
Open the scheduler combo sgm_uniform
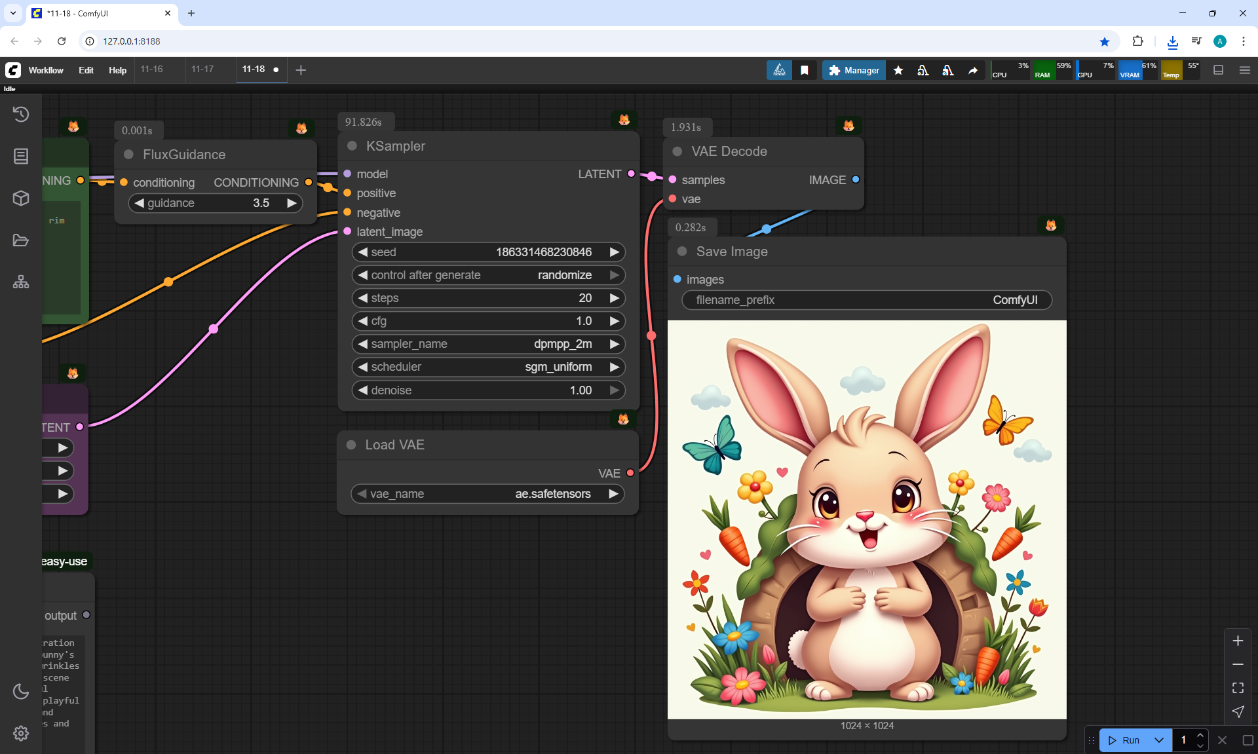point(488,367)
